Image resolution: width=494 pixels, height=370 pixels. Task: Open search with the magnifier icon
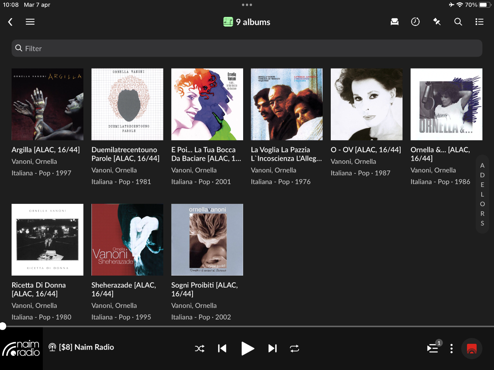coord(458,22)
